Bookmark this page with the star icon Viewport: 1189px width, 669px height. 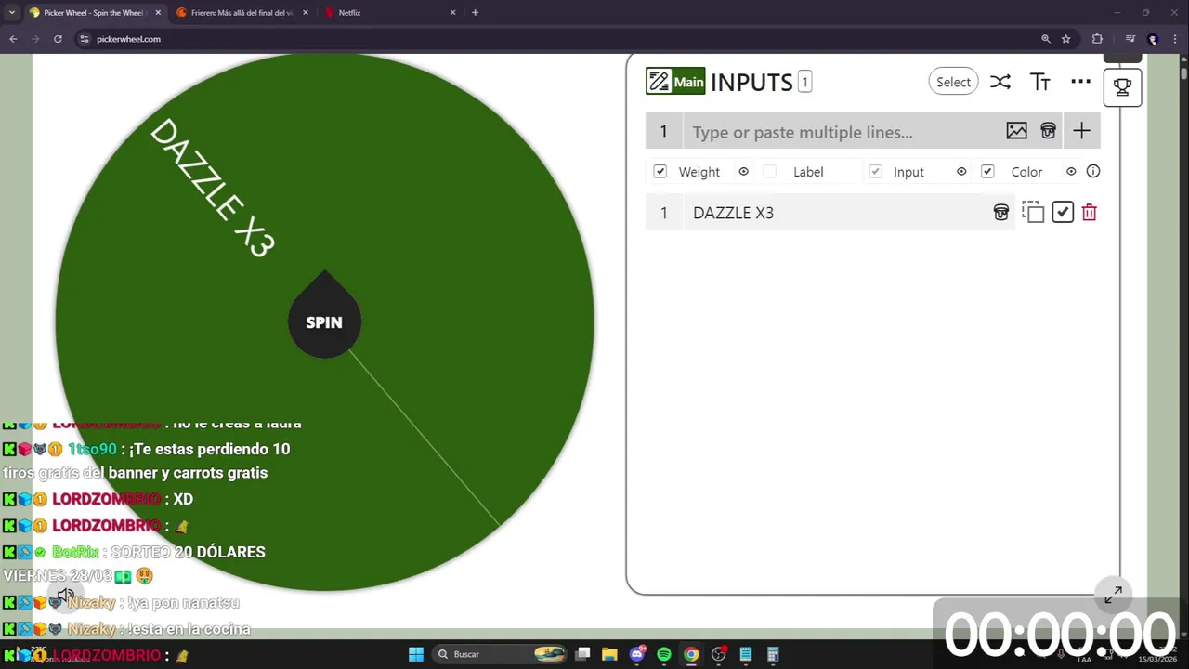click(x=1066, y=39)
